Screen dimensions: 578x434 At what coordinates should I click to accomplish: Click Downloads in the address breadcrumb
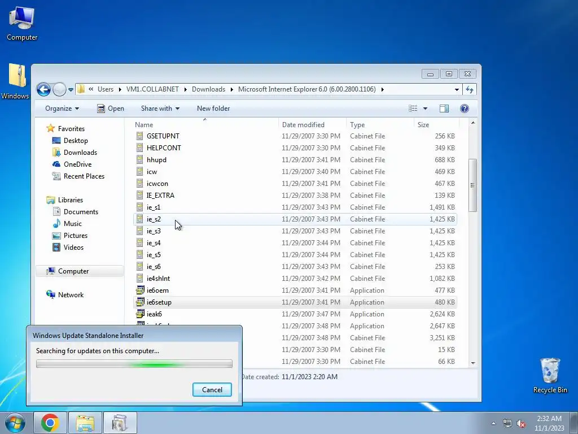[208, 89]
